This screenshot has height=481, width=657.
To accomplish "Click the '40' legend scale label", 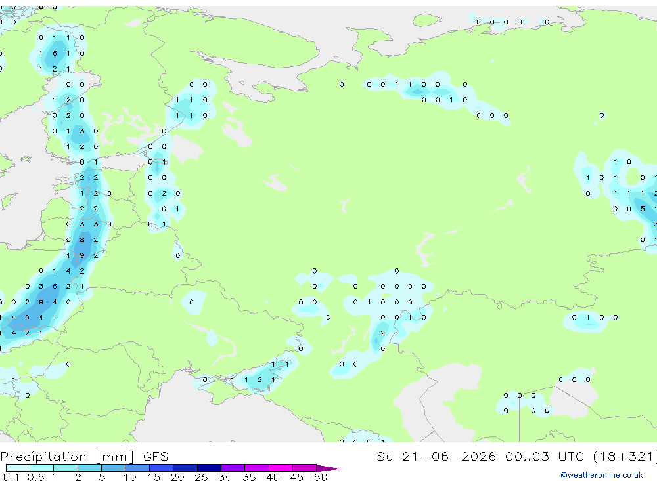I will (273, 477).
